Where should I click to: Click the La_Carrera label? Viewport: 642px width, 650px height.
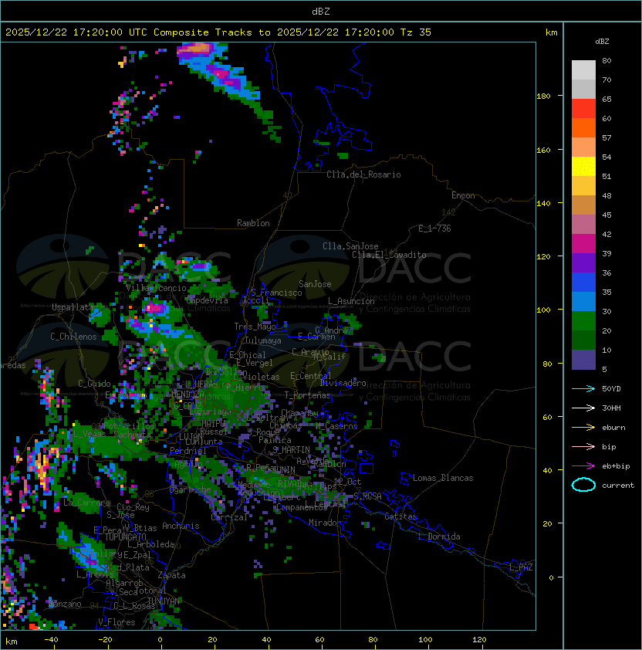(87, 503)
